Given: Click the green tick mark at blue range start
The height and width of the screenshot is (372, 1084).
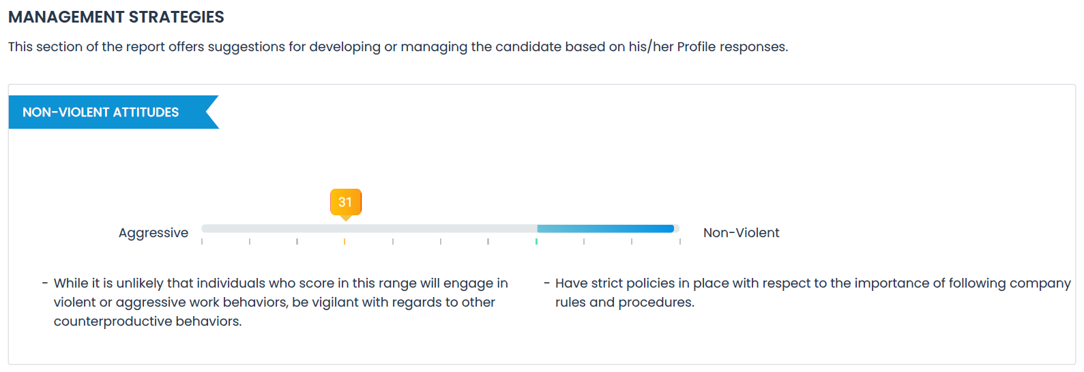Looking at the screenshot, I should click(x=536, y=241).
